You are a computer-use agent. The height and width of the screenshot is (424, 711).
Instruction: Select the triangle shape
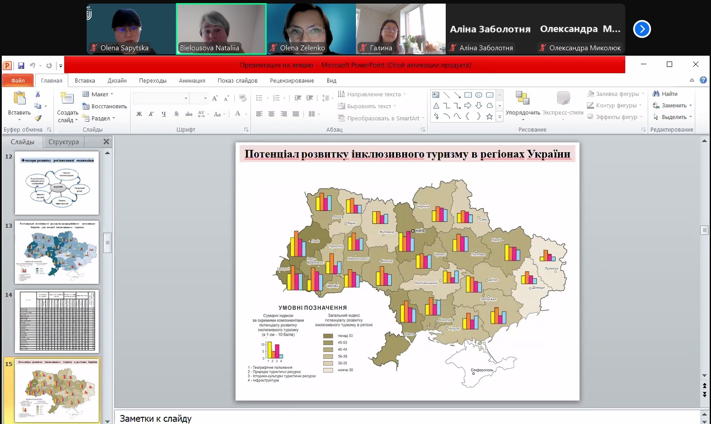coord(436,106)
